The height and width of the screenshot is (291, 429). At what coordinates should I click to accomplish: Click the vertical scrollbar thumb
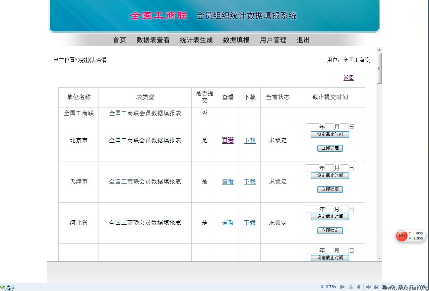pyautogui.click(x=379, y=68)
